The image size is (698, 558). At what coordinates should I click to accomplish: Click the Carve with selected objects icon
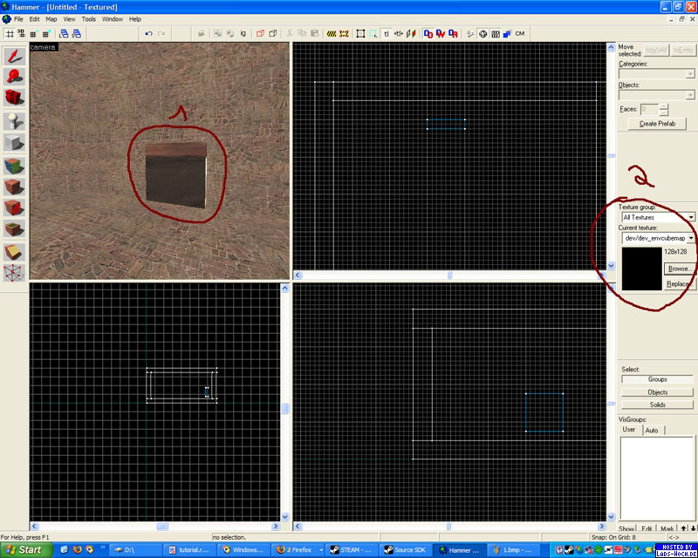coord(202,33)
